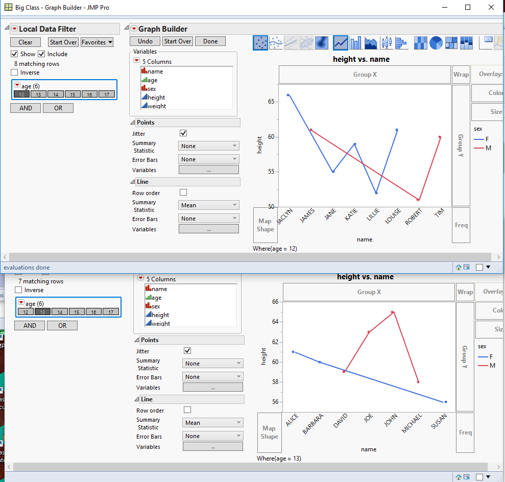Image resolution: width=505 pixels, height=482 pixels.
Task: Select the Points element icon
Action: pyautogui.click(x=260, y=42)
